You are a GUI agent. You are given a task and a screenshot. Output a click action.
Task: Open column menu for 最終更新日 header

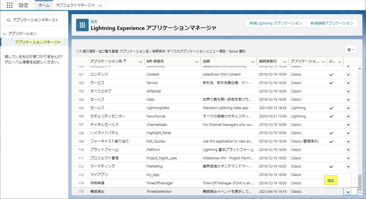tap(285, 62)
